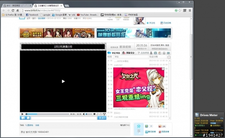Click the play icon in player control bar

pos(22,114)
